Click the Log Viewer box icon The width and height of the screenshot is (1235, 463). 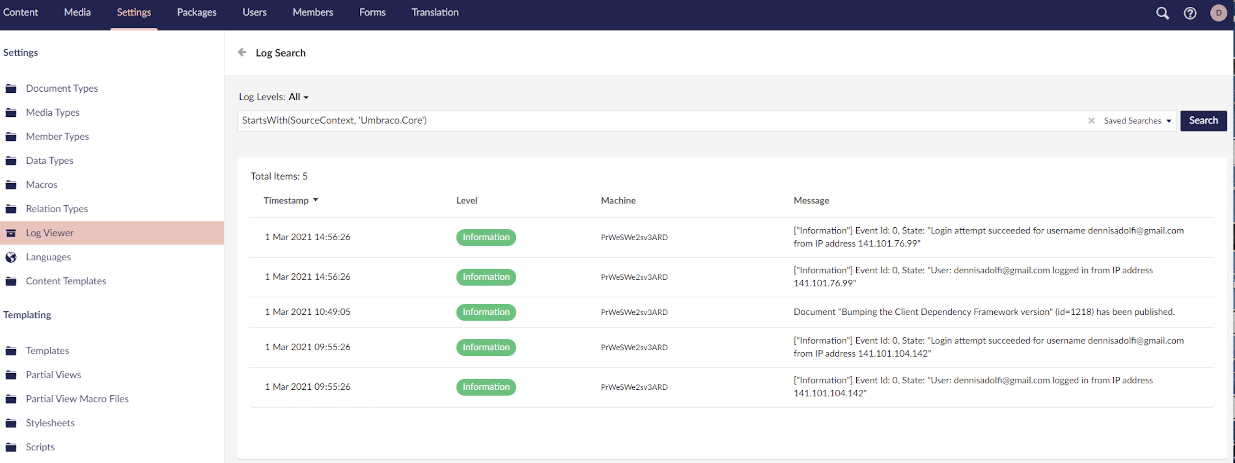[11, 233]
